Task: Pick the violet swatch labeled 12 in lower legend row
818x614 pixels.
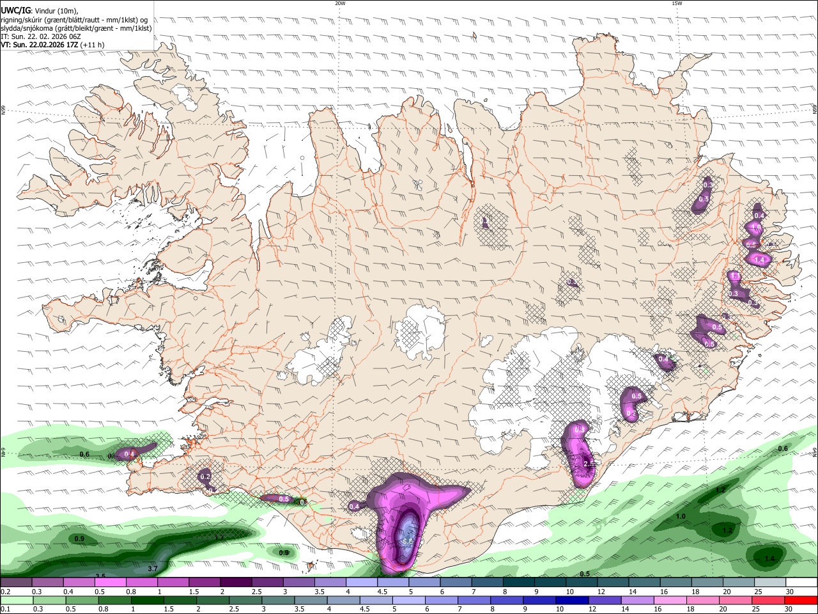Action: coord(605,601)
